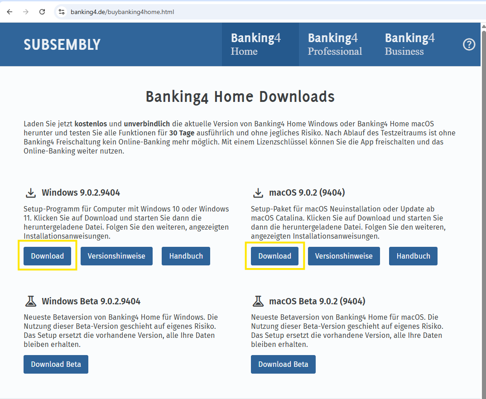The image size is (486, 399).
Task: Open the Banking4 Home tab
Action: [260, 44]
